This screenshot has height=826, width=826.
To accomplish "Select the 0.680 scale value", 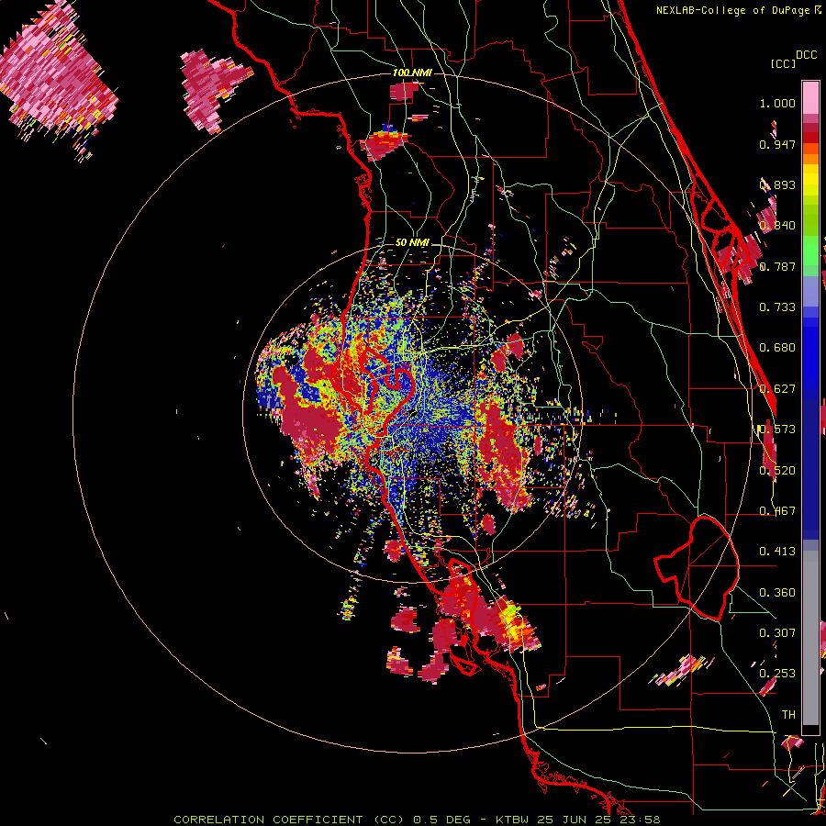I will tap(777, 348).
